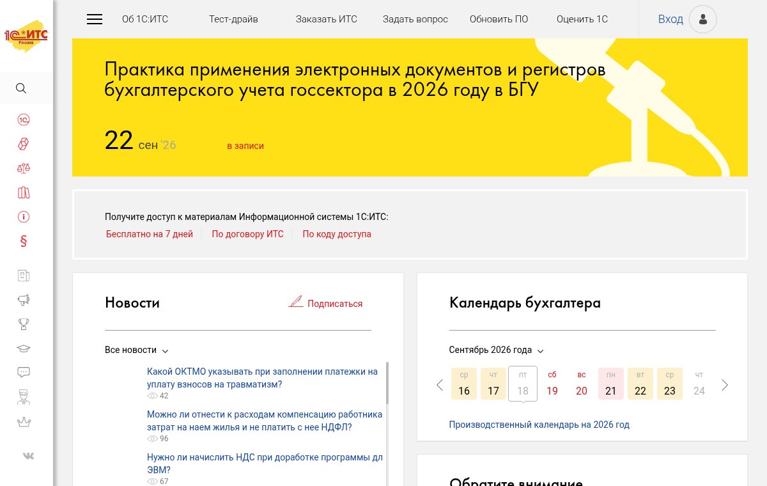Open the newspaper sidebar icon
Viewport: 767px width, 486px height.
[24, 276]
